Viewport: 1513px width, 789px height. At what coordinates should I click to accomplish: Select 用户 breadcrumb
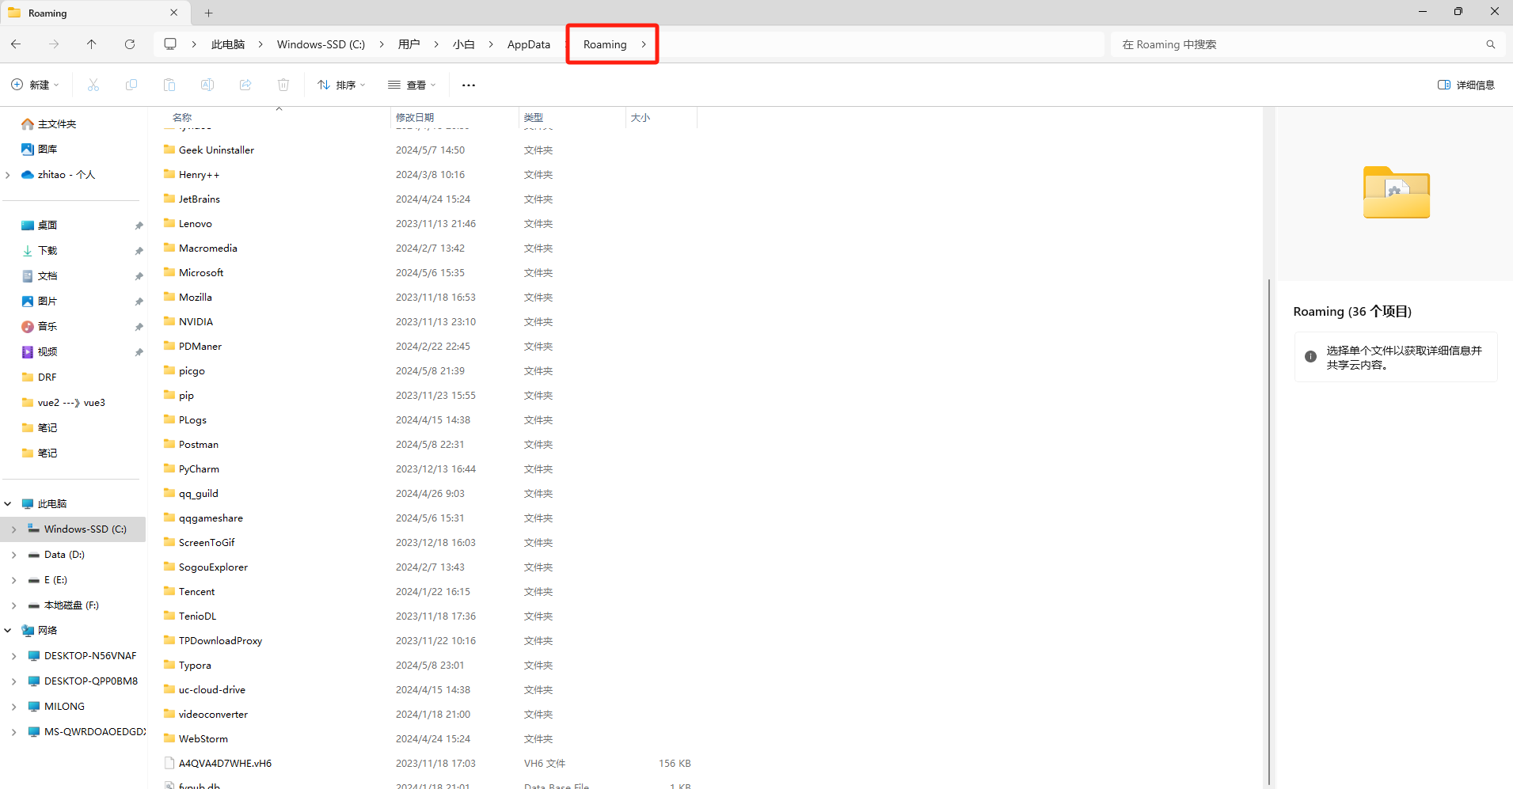tap(409, 44)
